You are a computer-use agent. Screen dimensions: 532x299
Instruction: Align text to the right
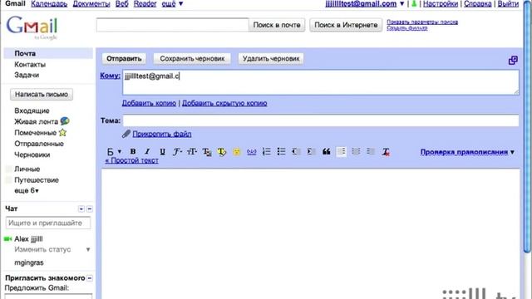pos(371,151)
